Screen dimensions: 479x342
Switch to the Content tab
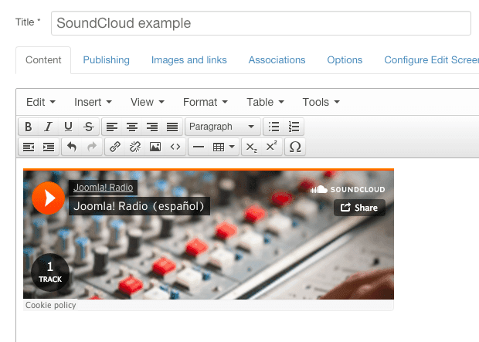pos(43,60)
